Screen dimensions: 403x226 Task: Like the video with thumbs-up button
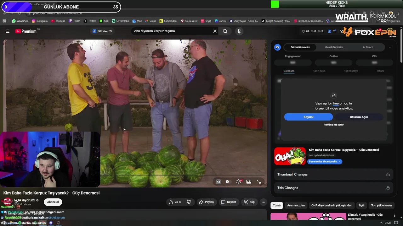[175, 202]
